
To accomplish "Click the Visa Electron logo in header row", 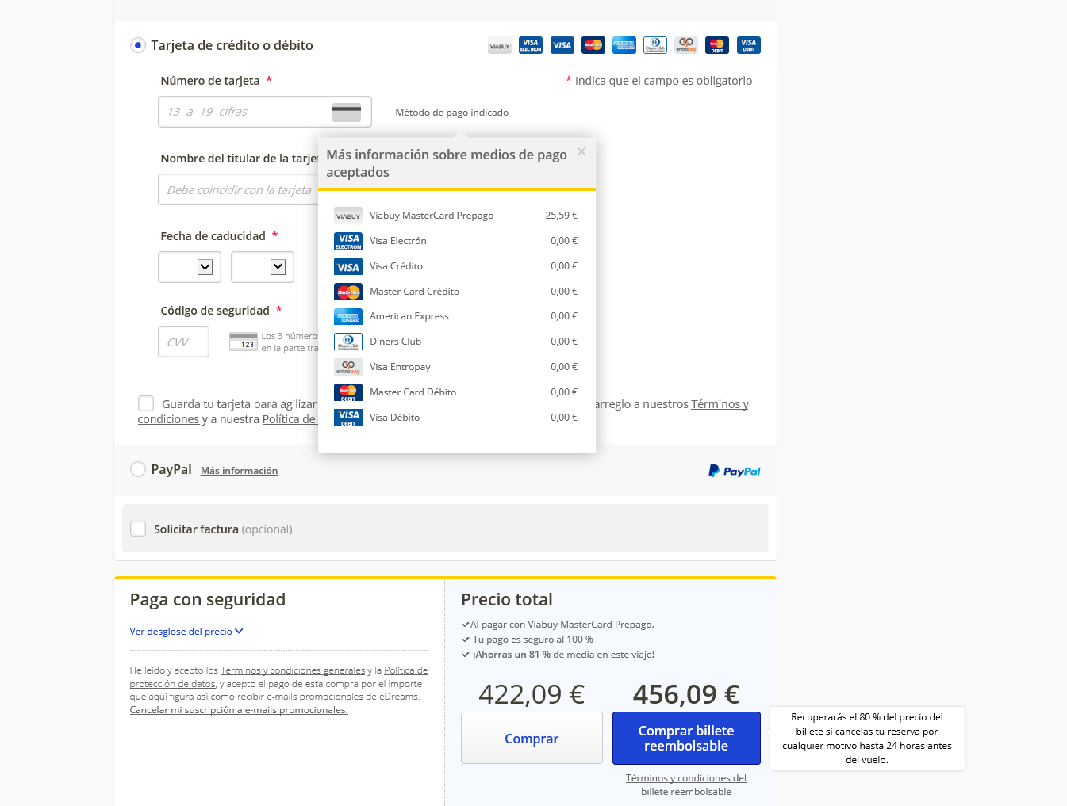I will (x=531, y=45).
